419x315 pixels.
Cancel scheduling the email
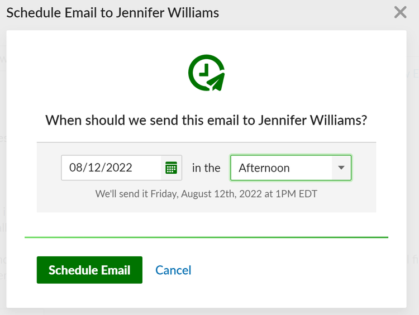[x=173, y=270]
